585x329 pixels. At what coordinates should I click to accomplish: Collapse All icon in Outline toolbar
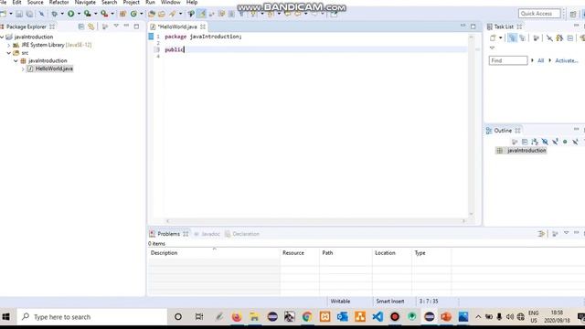click(525, 142)
